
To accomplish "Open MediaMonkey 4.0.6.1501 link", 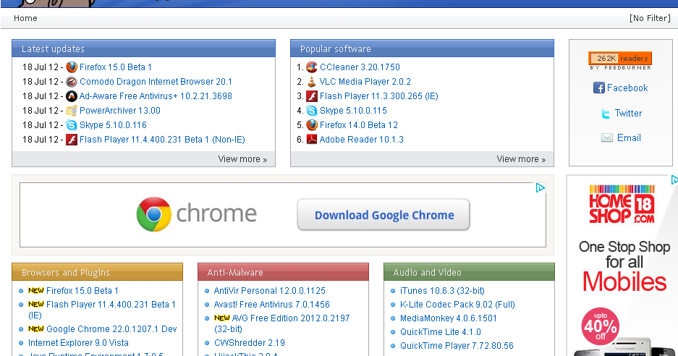I will (x=449, y=318).
